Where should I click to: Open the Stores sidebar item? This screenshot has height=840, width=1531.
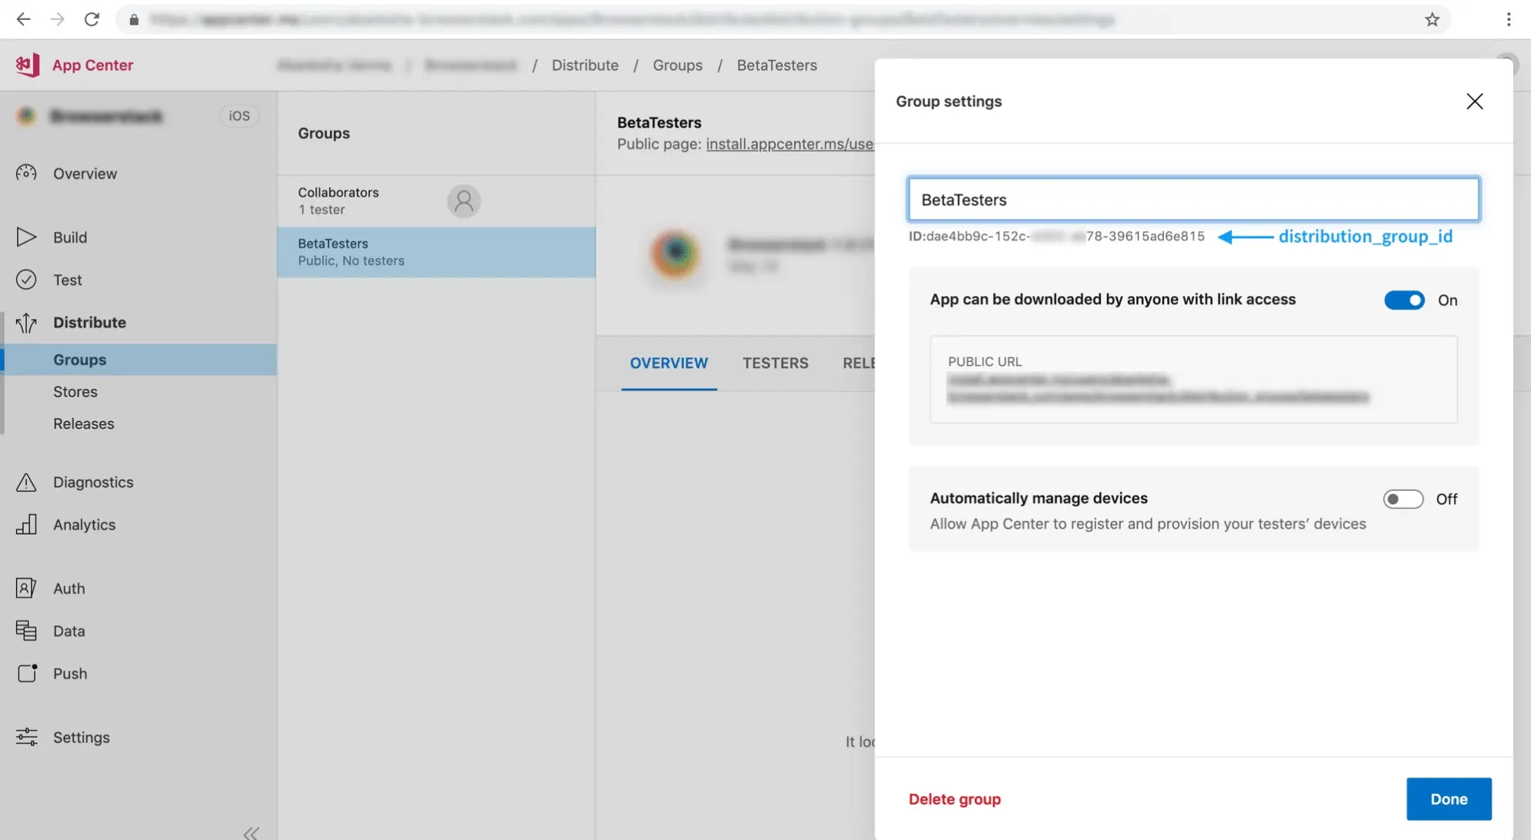(75, 391)
